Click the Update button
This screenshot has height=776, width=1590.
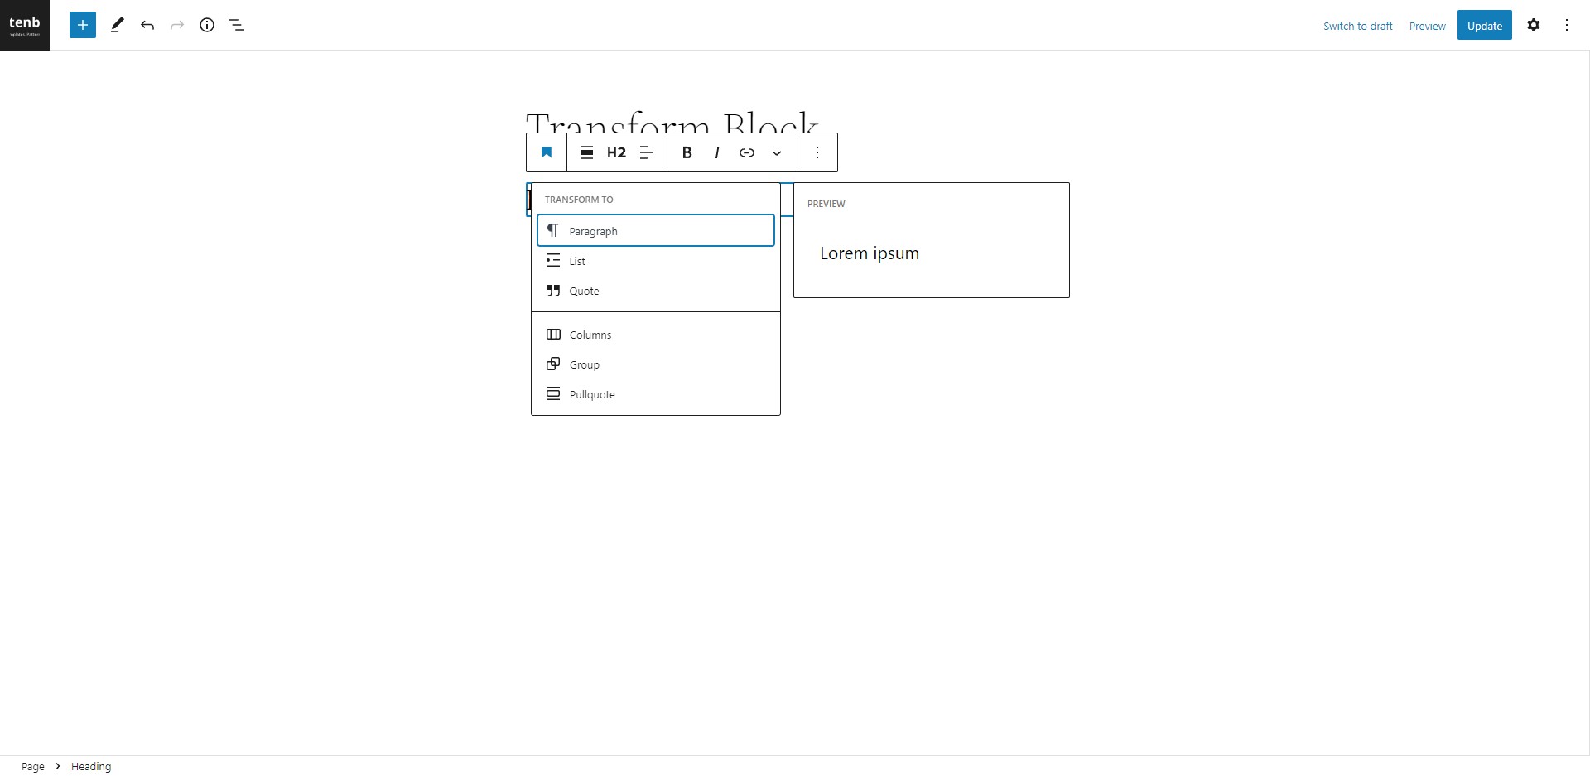(1484, 25)
